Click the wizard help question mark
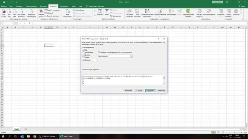 [158, 39]
